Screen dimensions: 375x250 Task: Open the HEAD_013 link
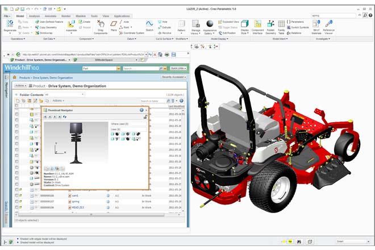(x=78, y=207)
